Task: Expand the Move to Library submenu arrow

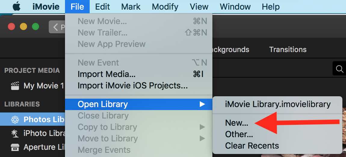Action: (202, 138)
